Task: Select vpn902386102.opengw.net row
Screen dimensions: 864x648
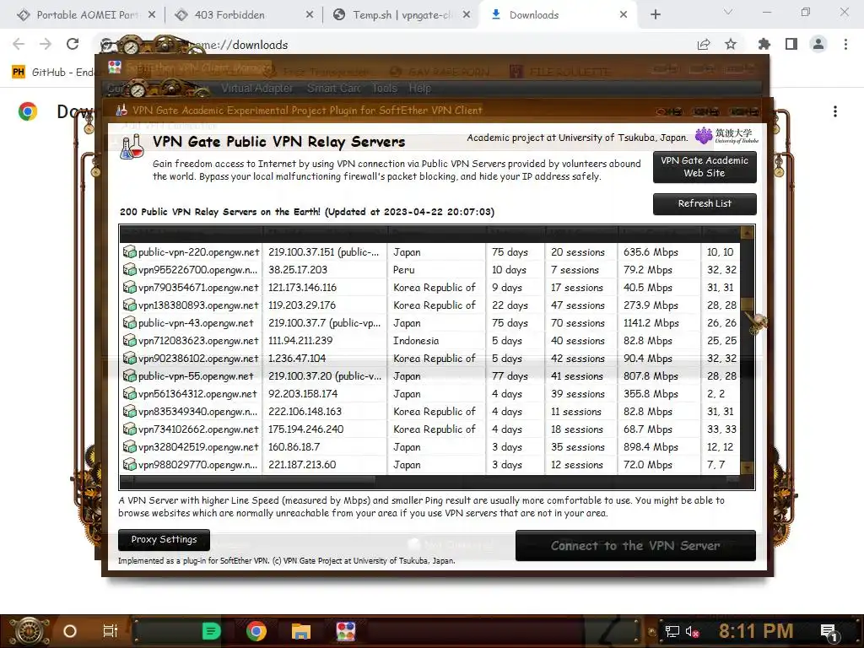Action: coord(429,358)
